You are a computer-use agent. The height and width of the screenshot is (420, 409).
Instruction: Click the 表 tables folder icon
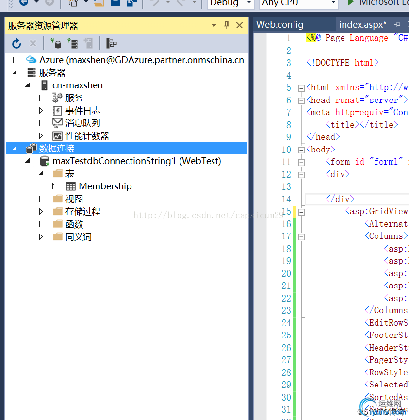(58, 173)
